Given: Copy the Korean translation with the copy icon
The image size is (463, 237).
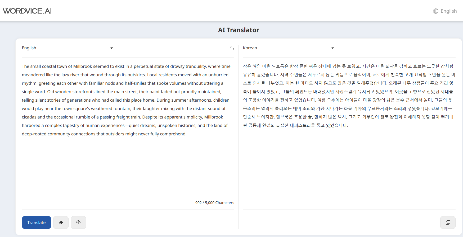Looking at the screenshot, I should coord(448,222).
